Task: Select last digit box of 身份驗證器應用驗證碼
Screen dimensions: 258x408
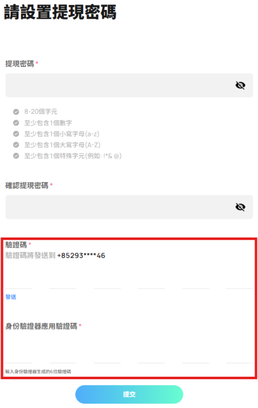Action: [x=239, y=354]
